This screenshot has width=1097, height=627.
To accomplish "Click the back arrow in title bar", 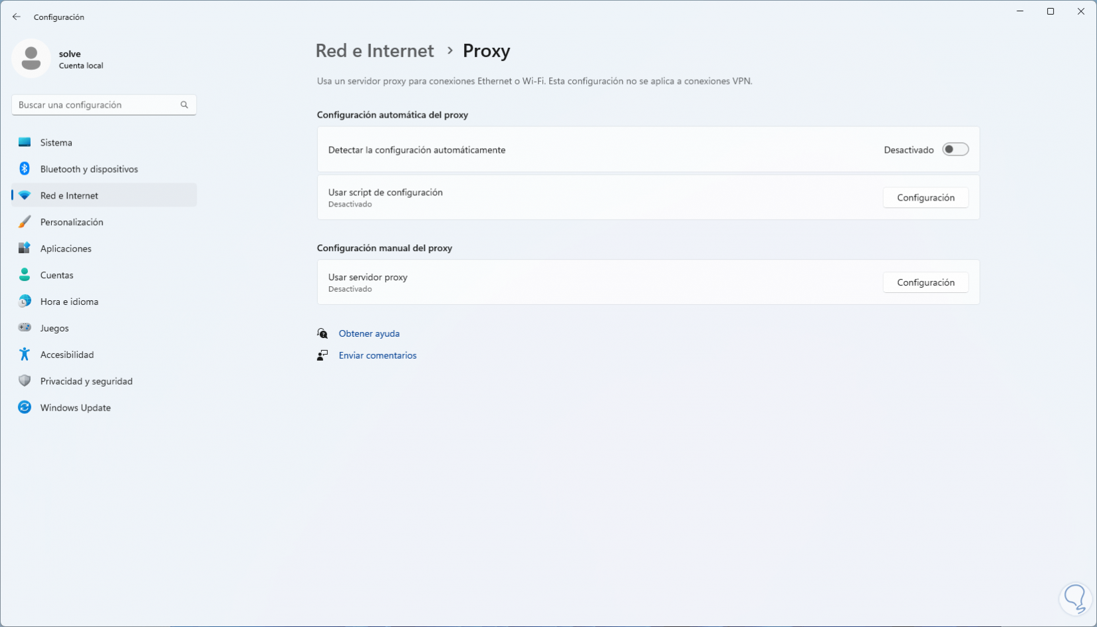I will coord(17,17).
